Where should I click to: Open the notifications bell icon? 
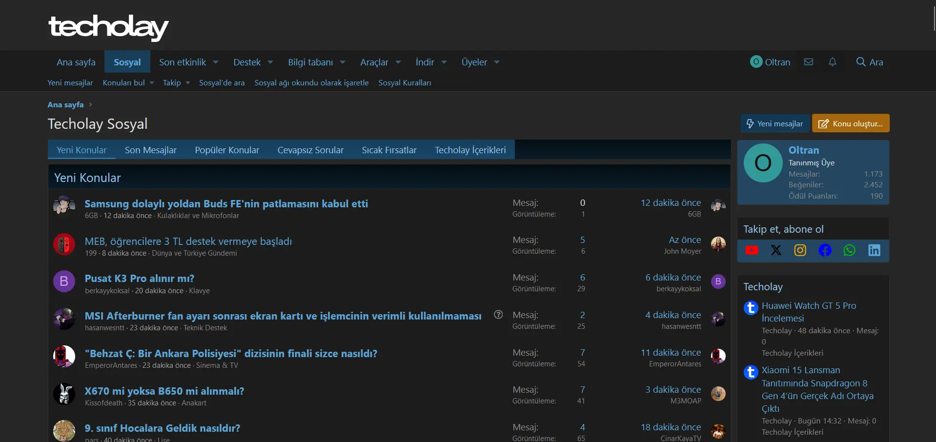[x=833, y=62]
